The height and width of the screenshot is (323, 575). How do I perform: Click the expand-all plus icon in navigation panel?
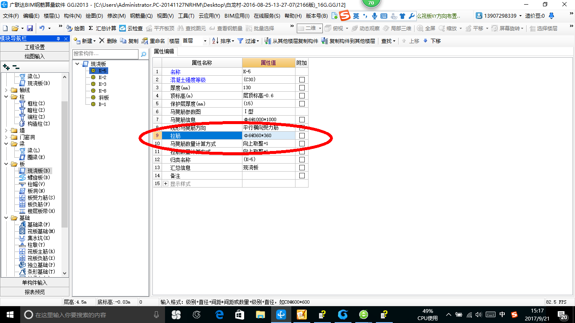pyautogui.click(x=6, y=67)
